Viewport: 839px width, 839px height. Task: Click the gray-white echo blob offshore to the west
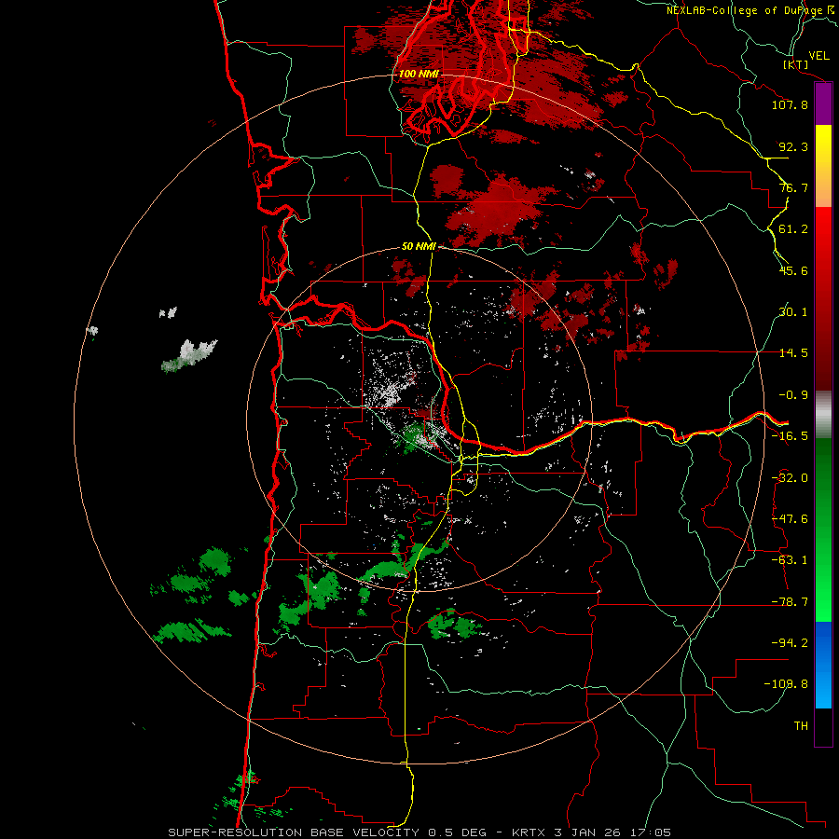190,355
